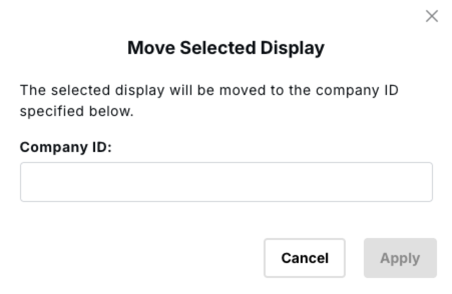Click the "Company ID:" field label
452x294 pixels.
pyautogui.click(x=65, y=147)
